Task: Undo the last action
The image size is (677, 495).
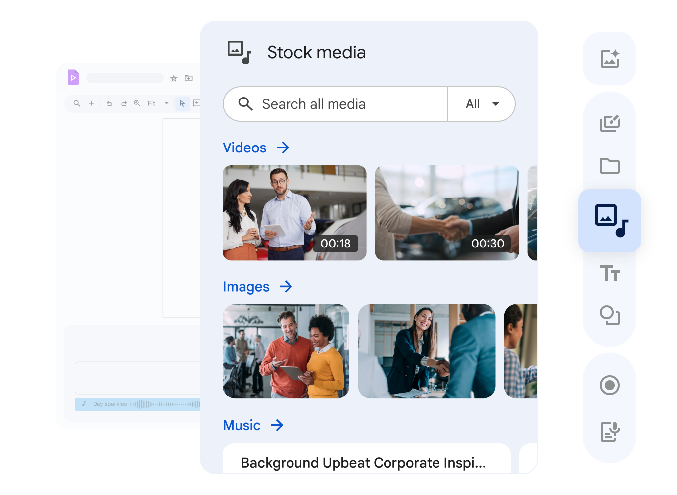Action: click(109, 103)
